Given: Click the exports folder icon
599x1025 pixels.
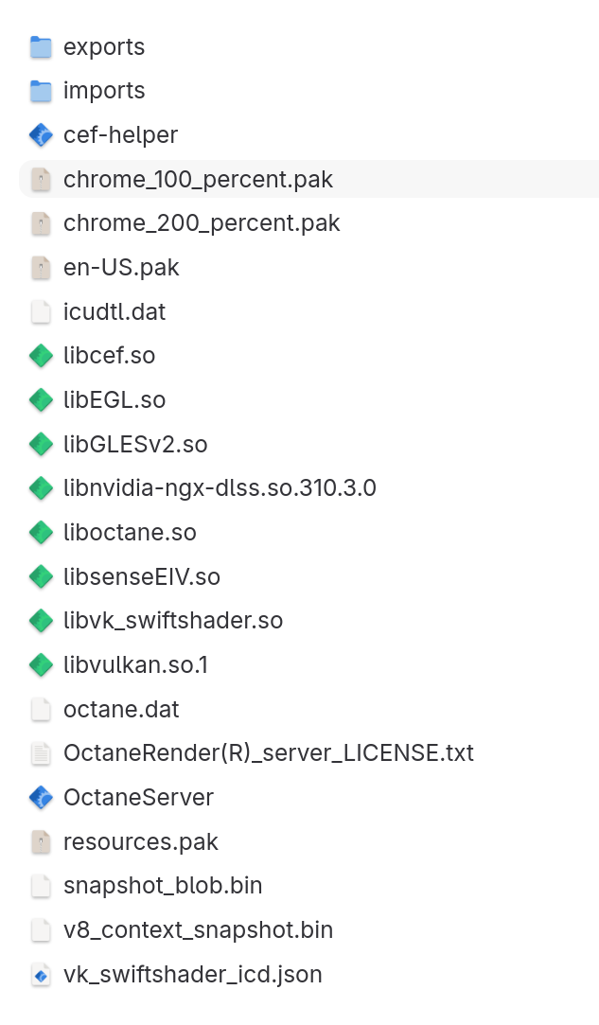Looking at the screenshot, I should point(41,46).
